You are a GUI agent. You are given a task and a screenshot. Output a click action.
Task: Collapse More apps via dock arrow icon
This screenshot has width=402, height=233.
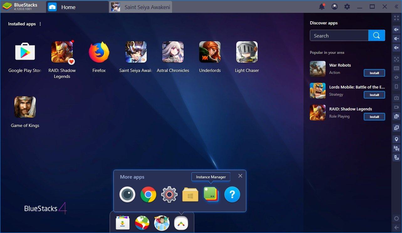181,223
